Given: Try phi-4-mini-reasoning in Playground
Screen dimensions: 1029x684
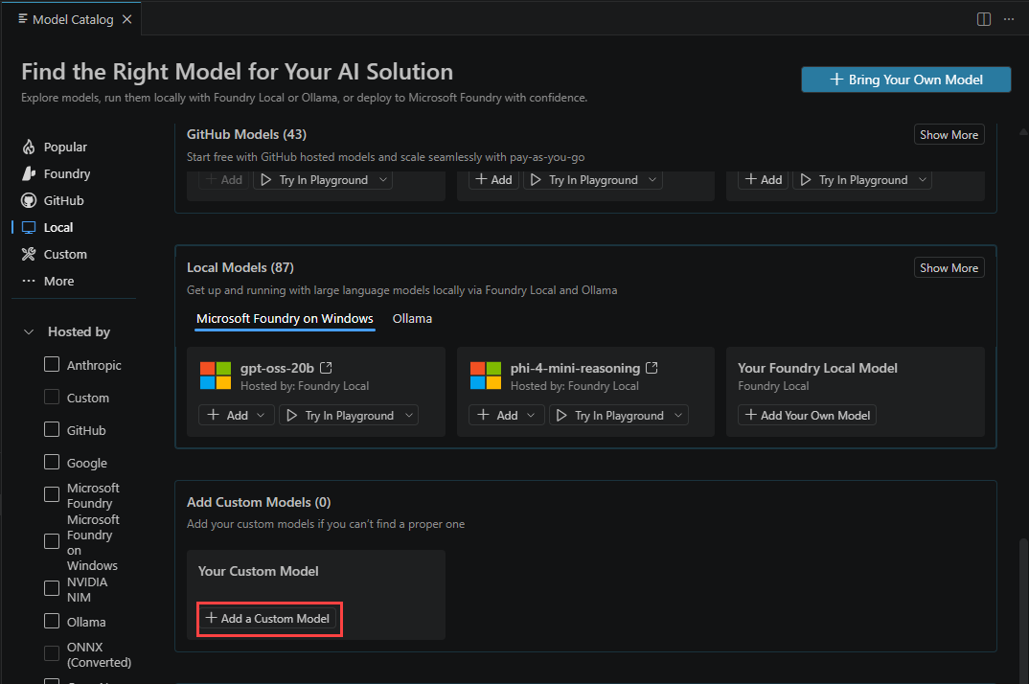Looking at the screenshot, I should pyautogui.click(x=611, y=415).
